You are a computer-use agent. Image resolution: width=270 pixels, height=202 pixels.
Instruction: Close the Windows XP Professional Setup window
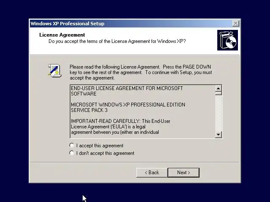tap(235, 24)
